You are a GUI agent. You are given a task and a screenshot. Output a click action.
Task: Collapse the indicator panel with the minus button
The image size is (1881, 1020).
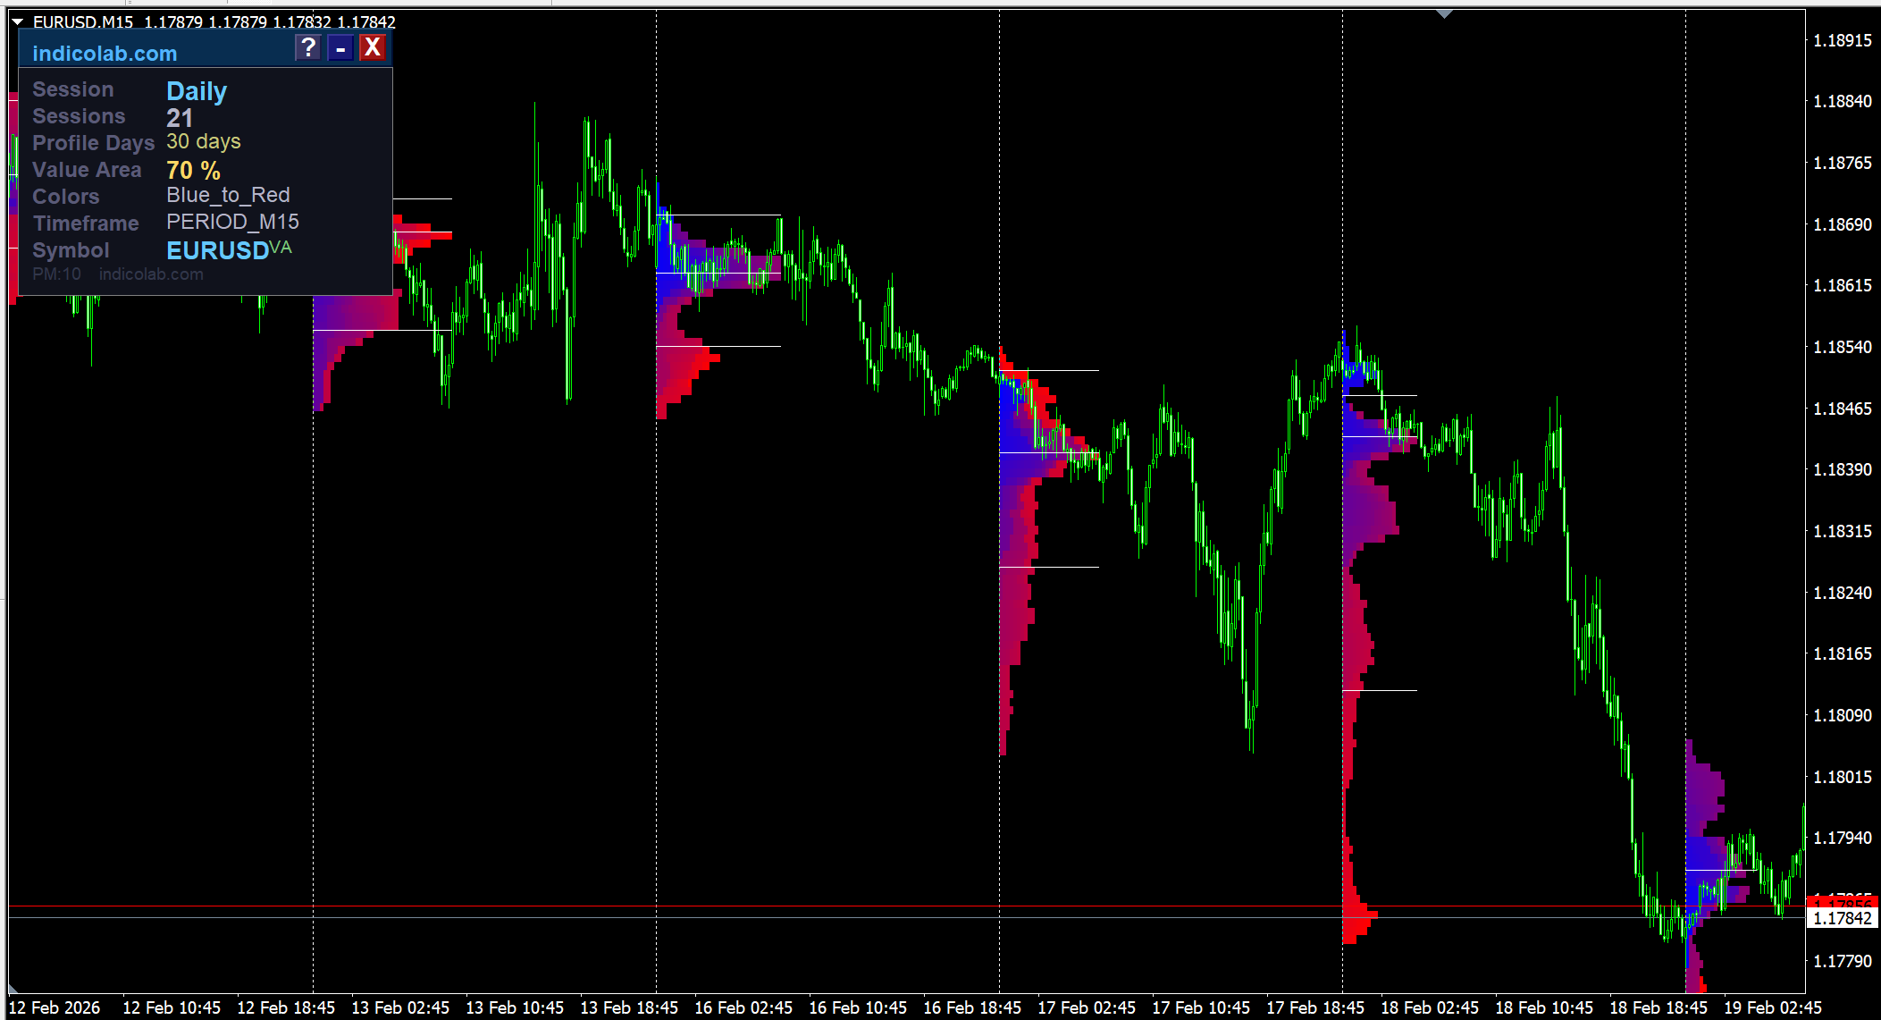[x=340, y=48]
